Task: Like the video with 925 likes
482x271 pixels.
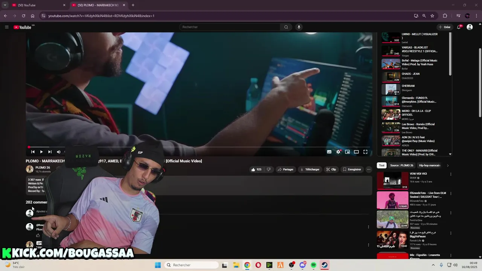Action: click(x=256, y=169)
